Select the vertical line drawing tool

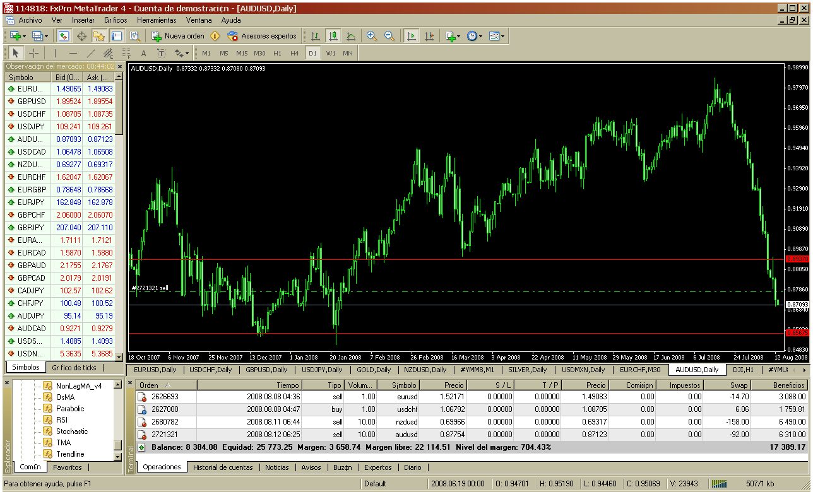pyautogui.click(x=55, y=53)
